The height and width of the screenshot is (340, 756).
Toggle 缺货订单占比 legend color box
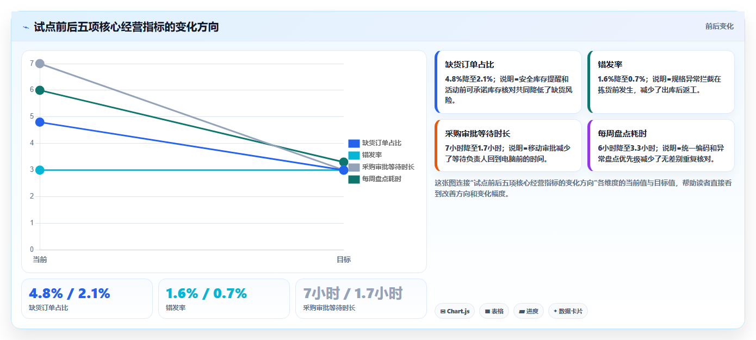click(x=354, y=143)
